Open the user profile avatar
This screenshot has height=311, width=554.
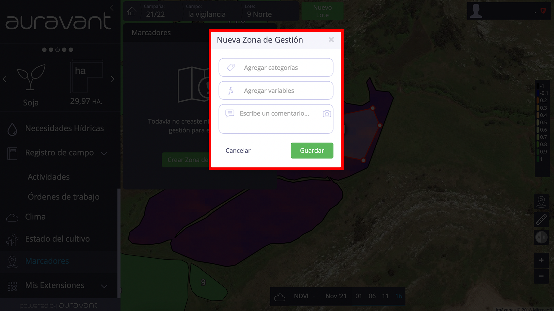coord(476,11)
